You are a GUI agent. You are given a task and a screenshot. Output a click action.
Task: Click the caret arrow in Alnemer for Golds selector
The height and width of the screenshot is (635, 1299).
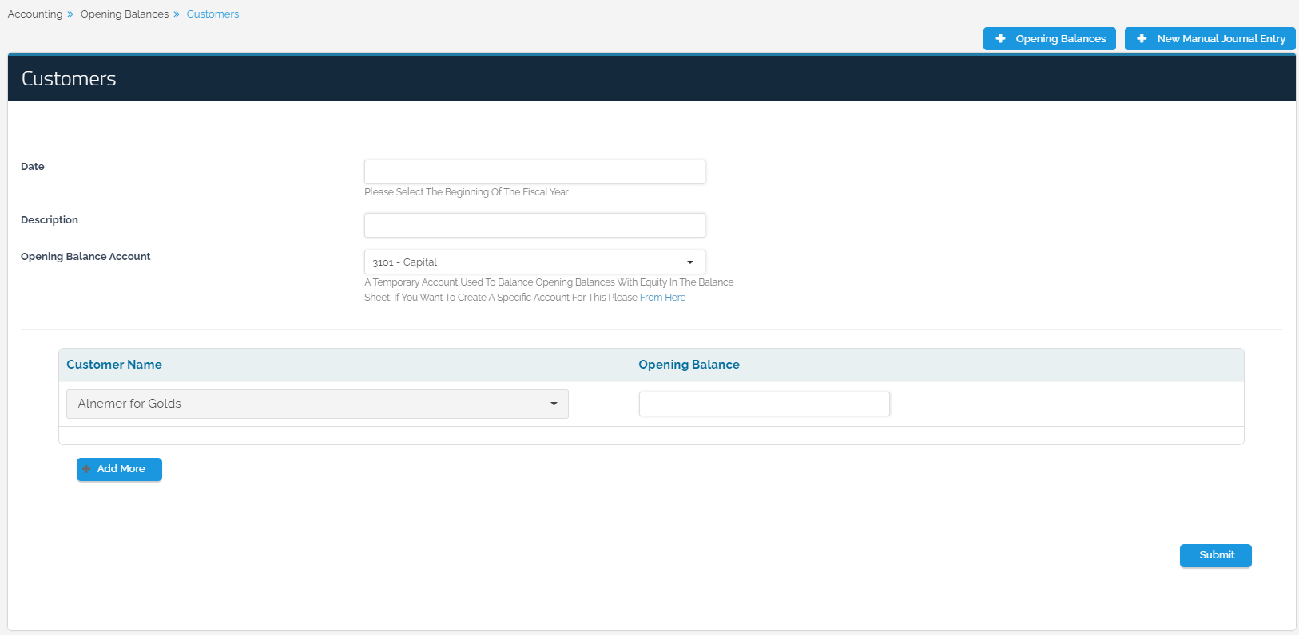coord(554,404)
